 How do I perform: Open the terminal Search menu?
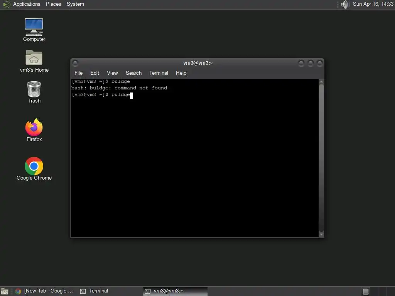tap(133, 73)
